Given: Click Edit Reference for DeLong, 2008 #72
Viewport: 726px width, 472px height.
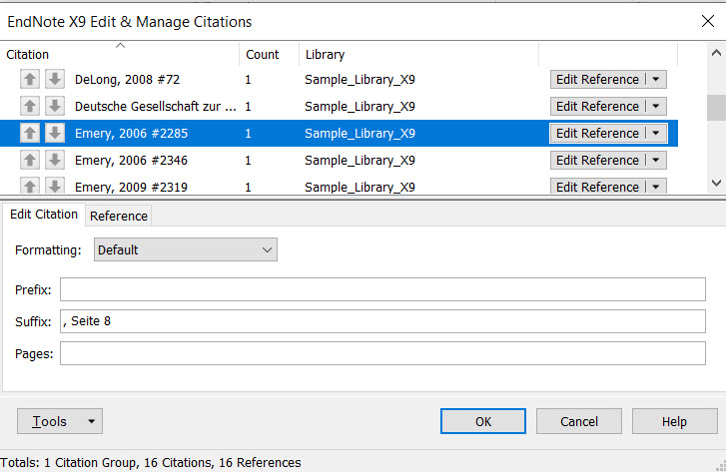Looking at the screenshot, I should point(597,80).
